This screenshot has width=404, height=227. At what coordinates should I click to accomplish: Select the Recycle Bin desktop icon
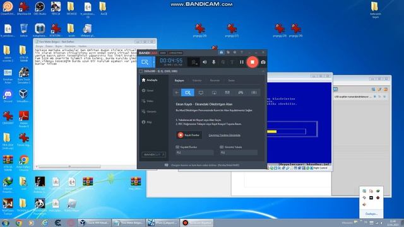click(x=24, y=30)
